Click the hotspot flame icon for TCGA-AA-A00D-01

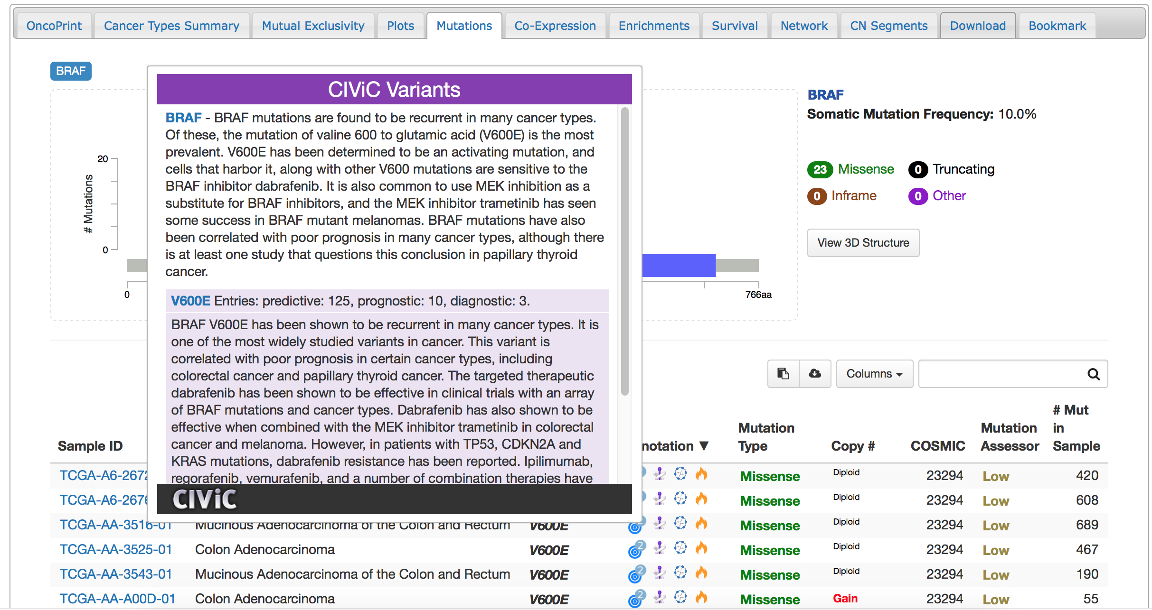[x=701, y=597]
